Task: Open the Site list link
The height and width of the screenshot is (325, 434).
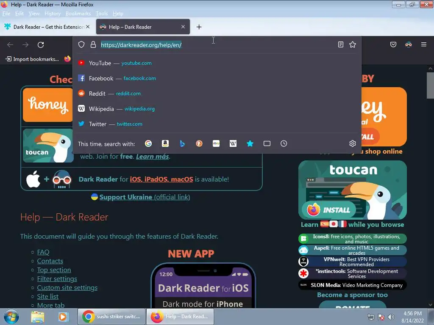Action: click(x=48, y=296)
